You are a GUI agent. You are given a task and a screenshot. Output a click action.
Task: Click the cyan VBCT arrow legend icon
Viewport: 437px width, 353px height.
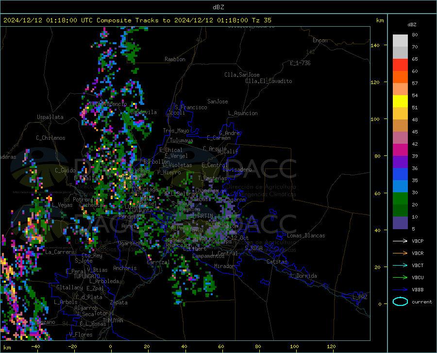point(400,265)
